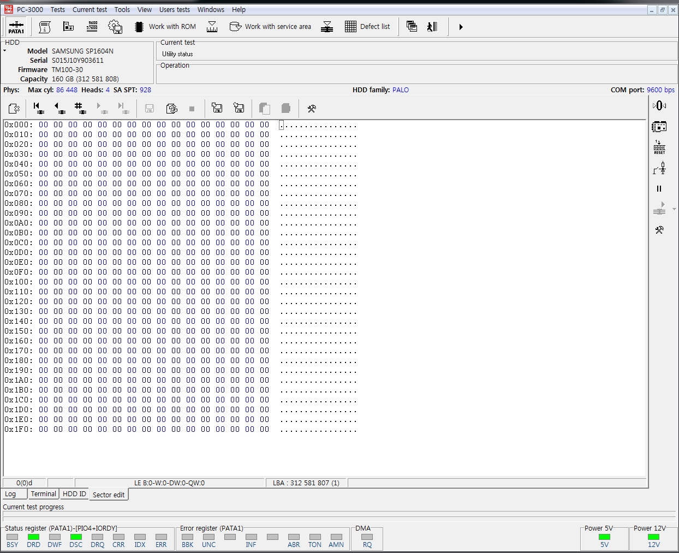Open Work with service area
Screen dimensions: 679x553
270,26
